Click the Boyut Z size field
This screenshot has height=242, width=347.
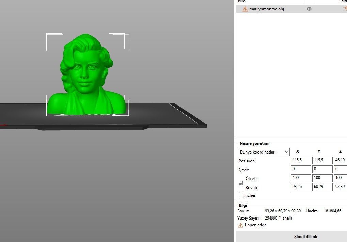(x=341, y=187)
